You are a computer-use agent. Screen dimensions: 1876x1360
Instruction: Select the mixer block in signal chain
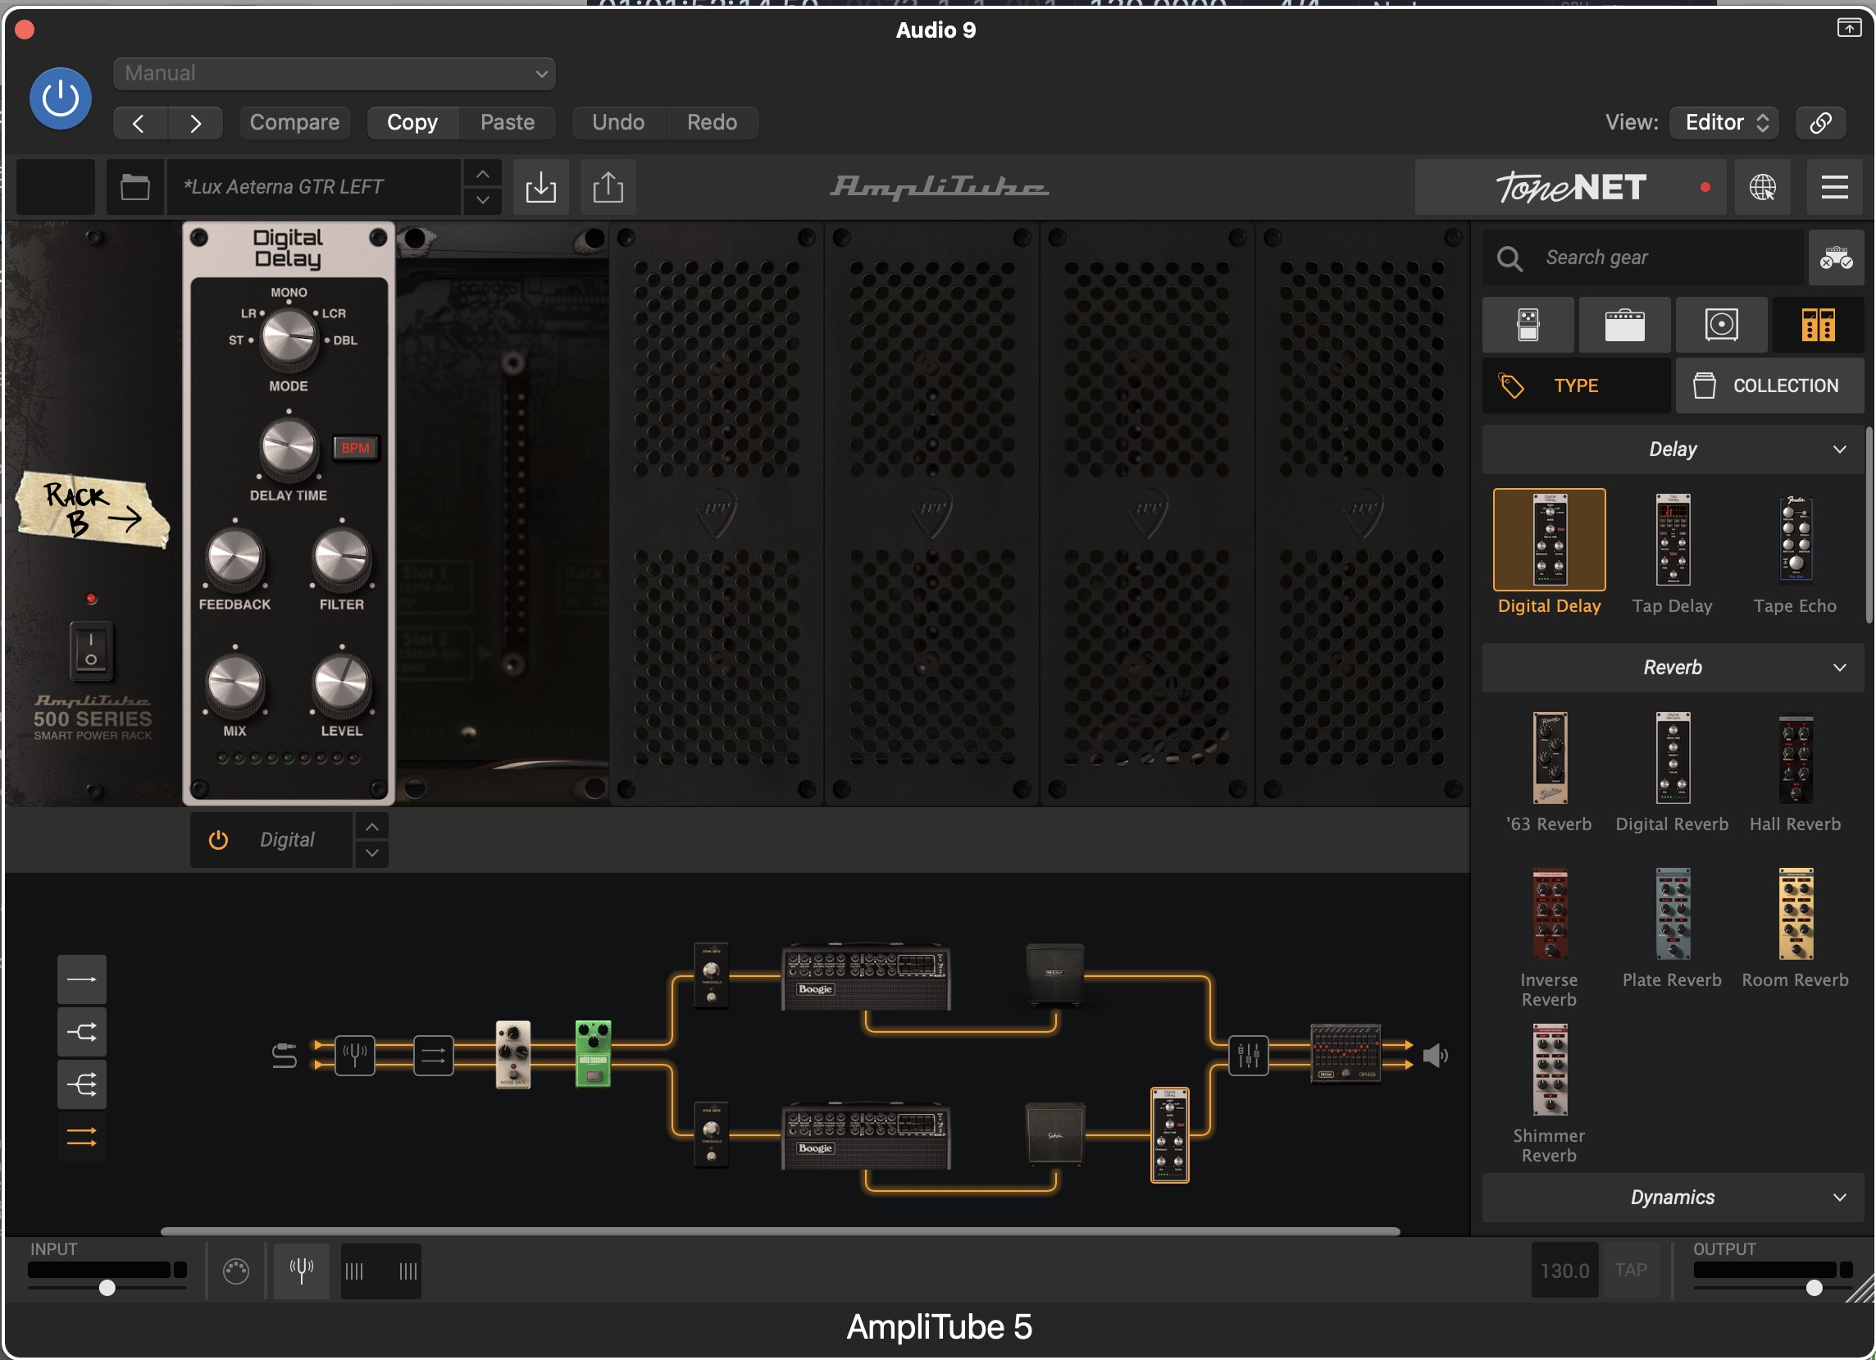click(1248, 1056)
